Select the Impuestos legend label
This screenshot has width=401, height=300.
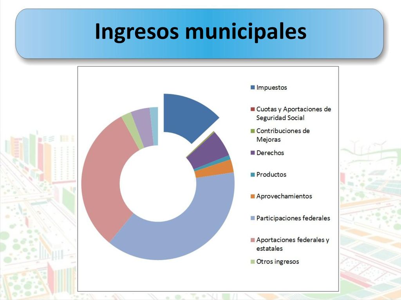coord(272,87)
